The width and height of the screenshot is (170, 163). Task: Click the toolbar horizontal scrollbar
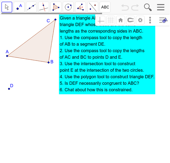(52, 14)
